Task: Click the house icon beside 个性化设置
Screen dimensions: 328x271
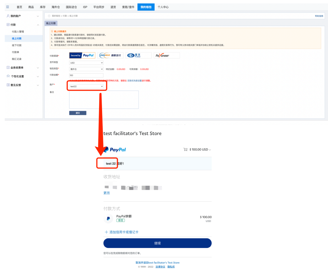Action: [x=8, y=76]
